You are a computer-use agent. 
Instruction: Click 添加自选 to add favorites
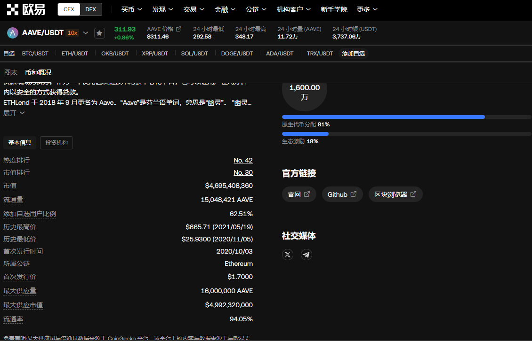pos(353,54)
